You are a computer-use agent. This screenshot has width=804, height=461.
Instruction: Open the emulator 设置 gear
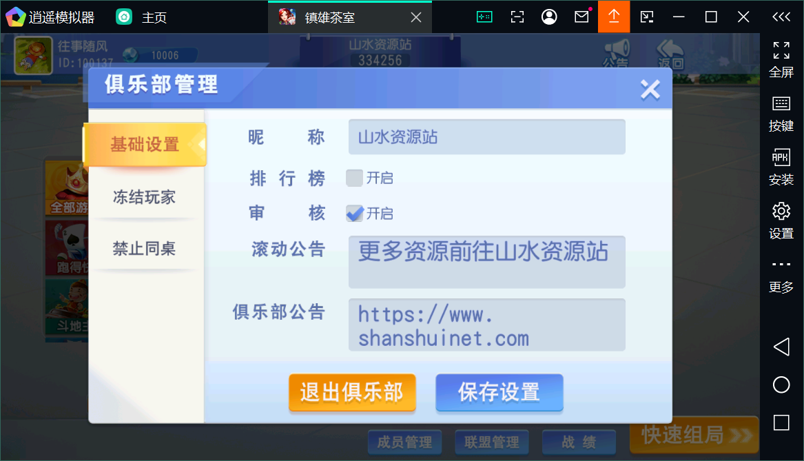click(781, 221)
